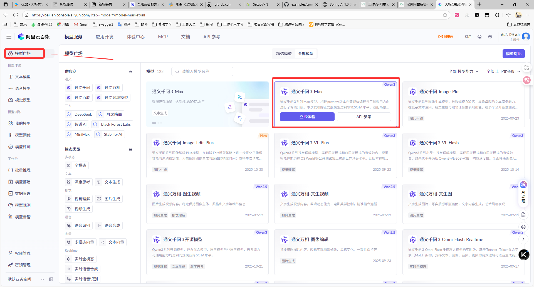The height and width of the screenshot is (287, 534).
Task: Switch to the 精选模型 tab
Action: pyautogui.click(x=284, y=54)
